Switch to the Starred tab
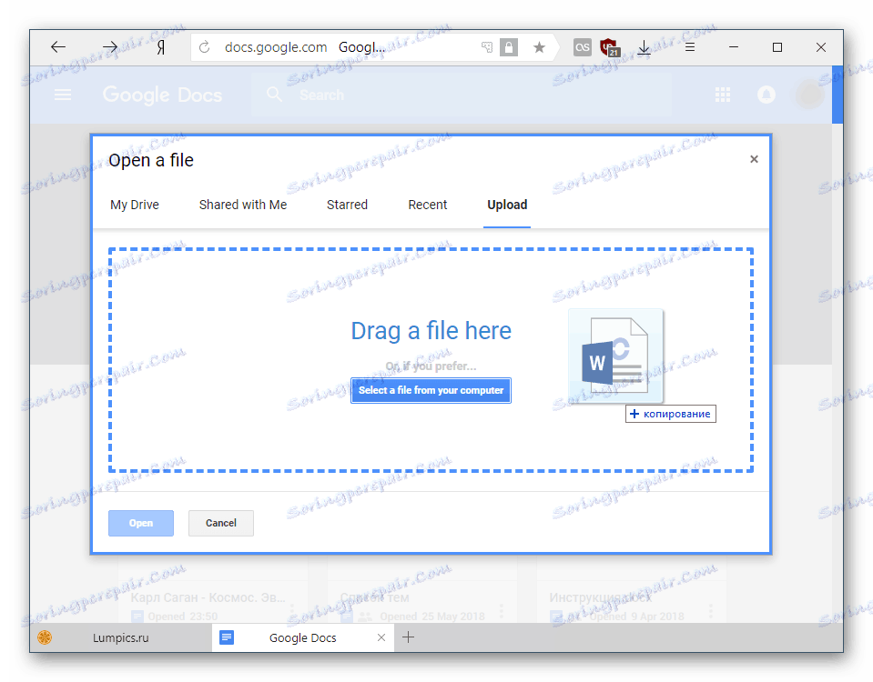This screenshot has height=682, width=873. click(x=347, y=205)
